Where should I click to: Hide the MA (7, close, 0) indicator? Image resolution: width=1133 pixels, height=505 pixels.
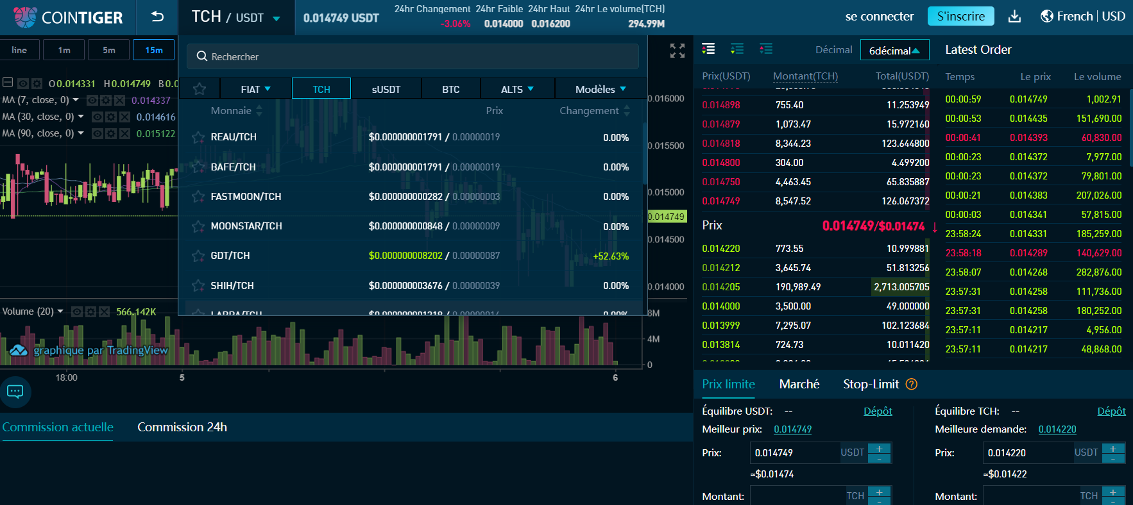point(92,100)
